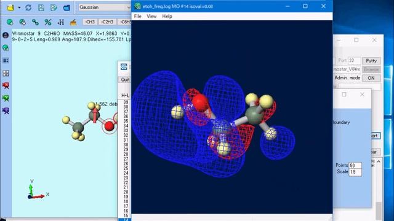Open Help menu in MO viewer window
394x221 pixels.
[167, 17]
